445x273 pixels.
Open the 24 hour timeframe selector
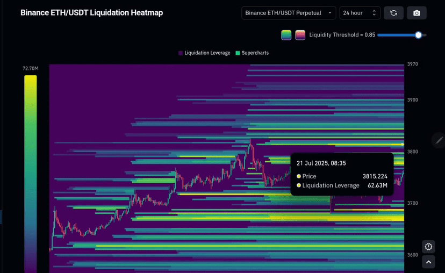point(360,13)
